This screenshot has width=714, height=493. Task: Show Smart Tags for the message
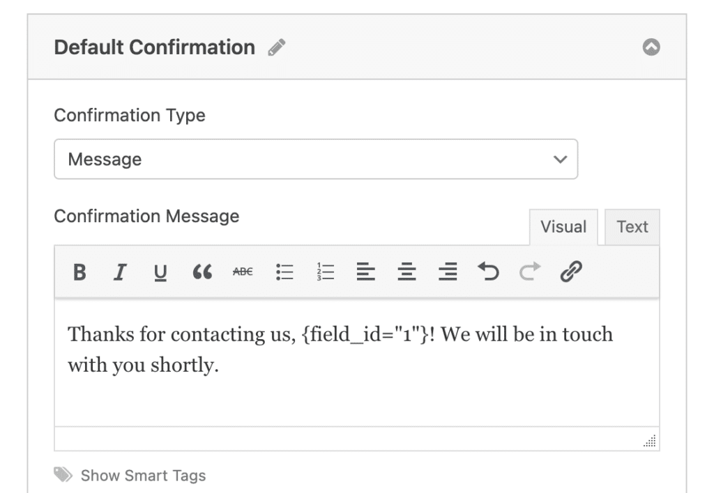[x=143, y=475]
